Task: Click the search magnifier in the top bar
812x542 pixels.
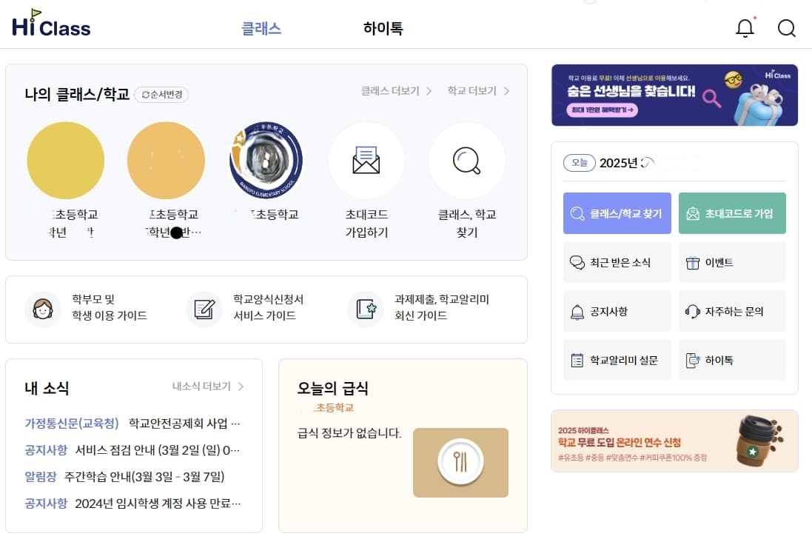Action: (x=786, y=28)
